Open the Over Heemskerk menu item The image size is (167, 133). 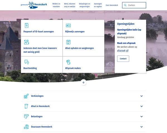(x=112, y=5)
